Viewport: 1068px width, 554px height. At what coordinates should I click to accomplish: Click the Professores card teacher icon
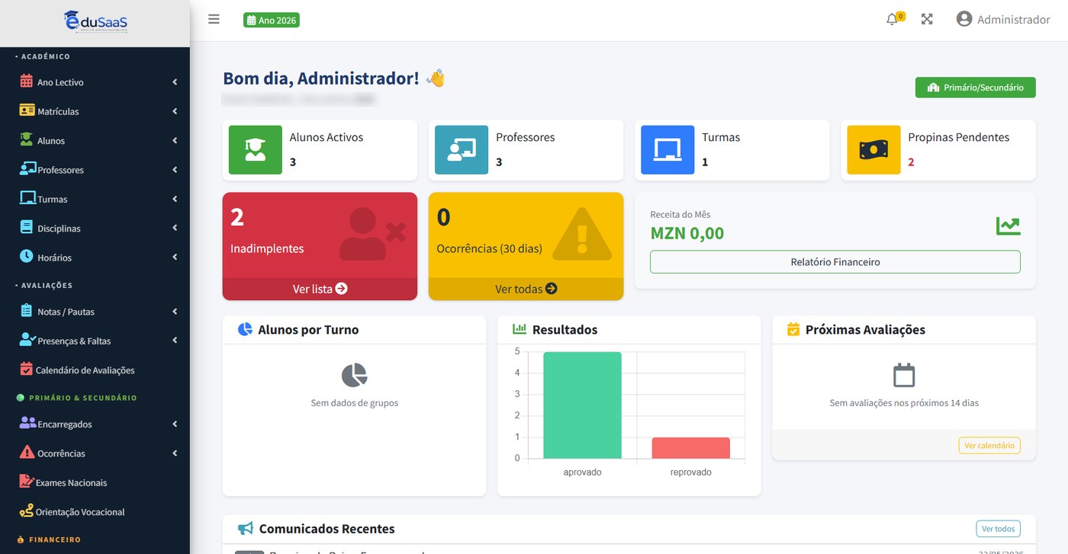[x=462, y=150]
